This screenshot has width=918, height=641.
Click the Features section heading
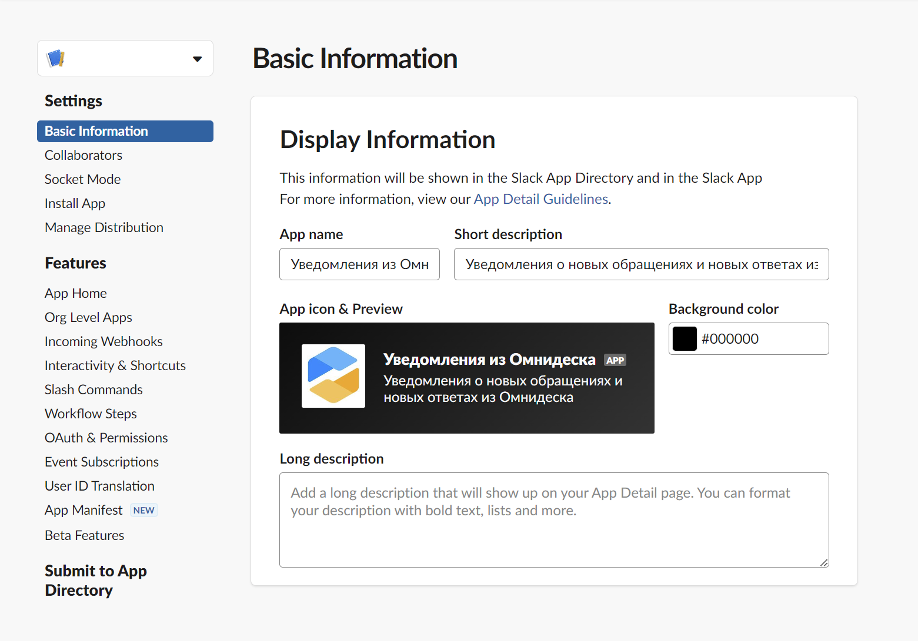(x=75, y=263)
